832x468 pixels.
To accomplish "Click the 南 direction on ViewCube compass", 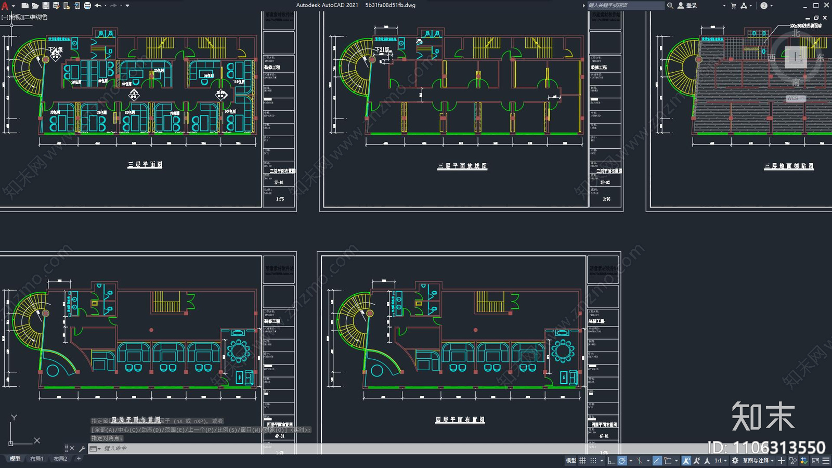I will tap(796, 83).
